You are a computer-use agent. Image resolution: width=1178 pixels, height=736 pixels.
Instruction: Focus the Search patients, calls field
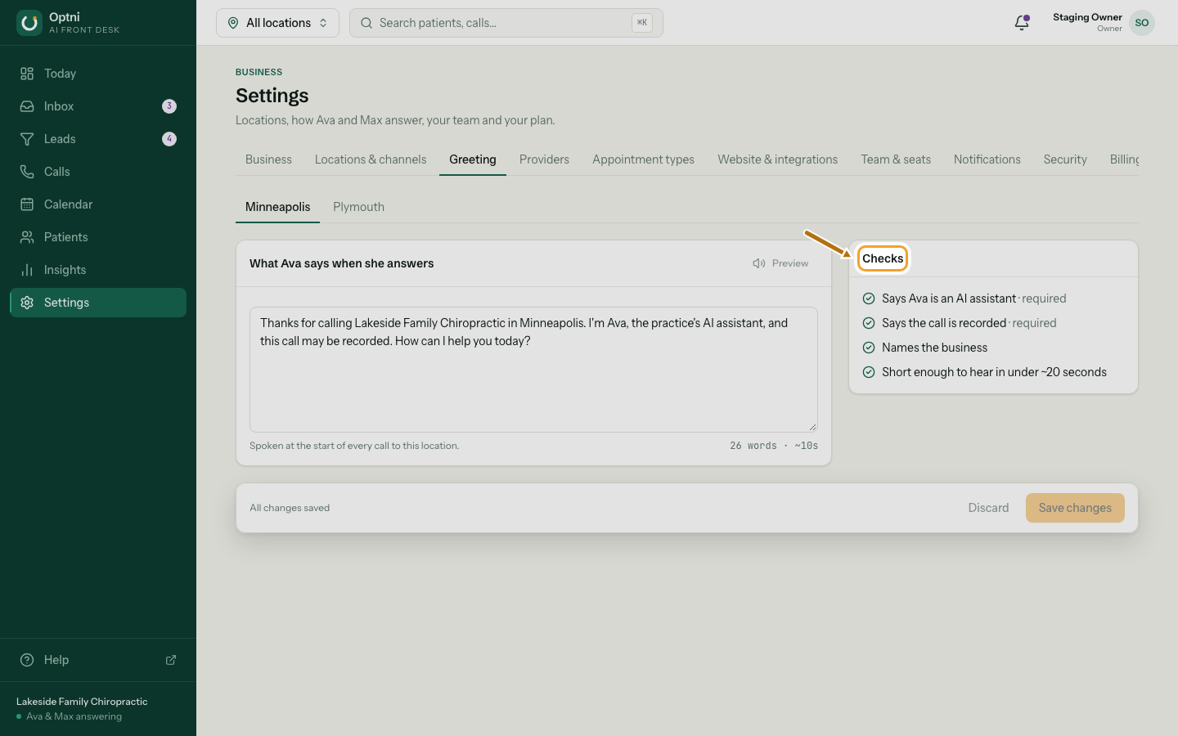tap(506, 23)
